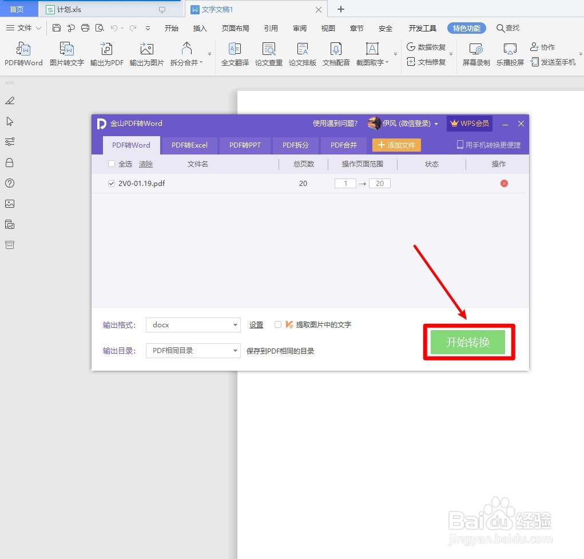This screenshot has width=584, height=559.
Task: Open the 设置 link
Action: tap(256, 325)
